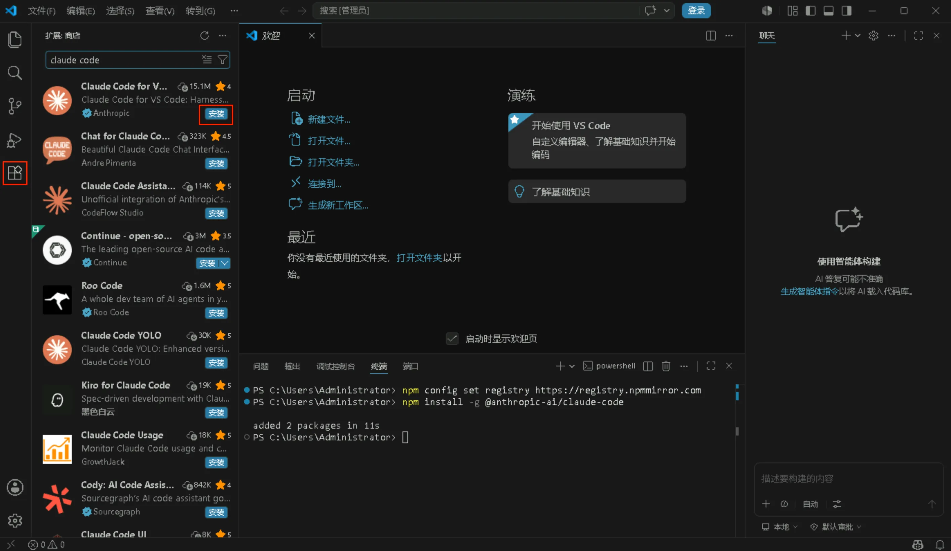Open the 自动 model picker in chat

[x=810, y=504]
